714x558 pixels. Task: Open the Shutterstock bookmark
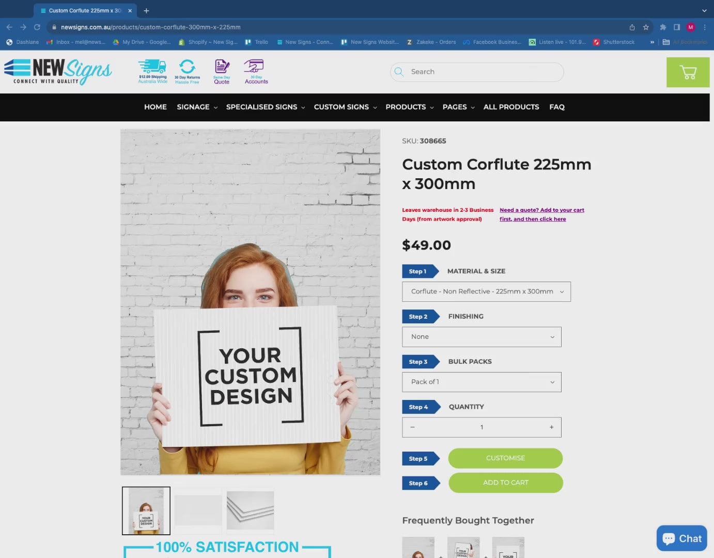pyautogui.click(x=614, y=42)
